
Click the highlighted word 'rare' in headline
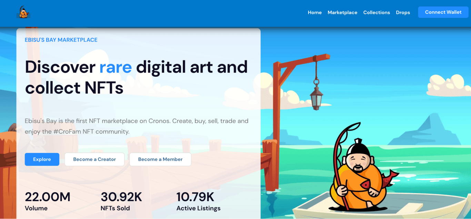tap(116, 67)
